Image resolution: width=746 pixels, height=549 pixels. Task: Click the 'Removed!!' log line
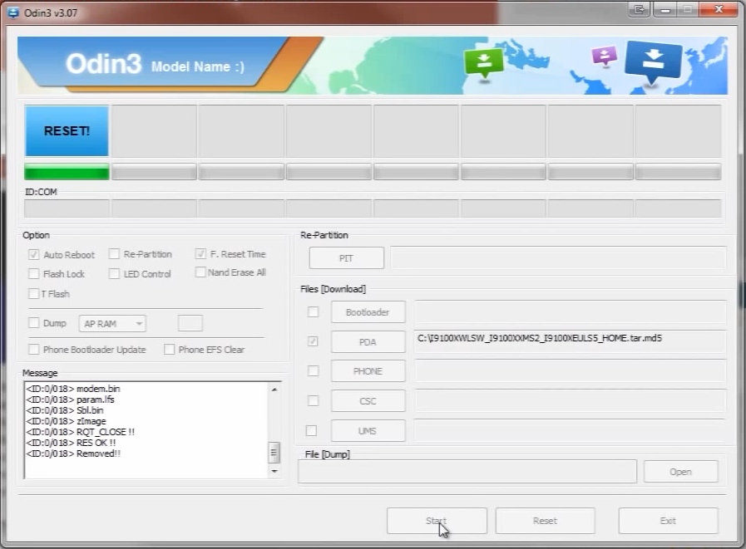[x=74, y=453]
